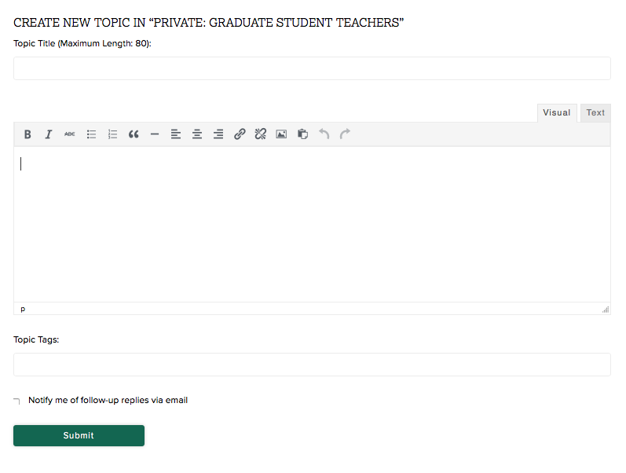Align text right

coord(218,134)
